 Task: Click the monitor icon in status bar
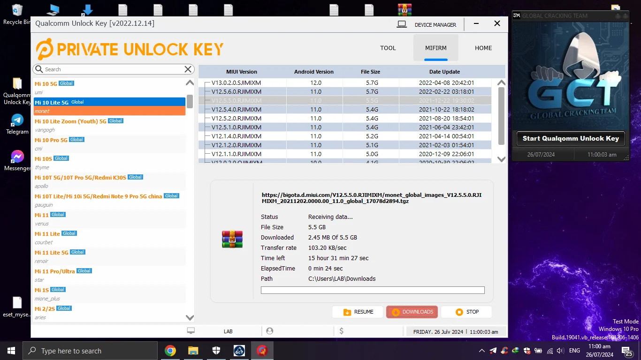[191, 331]
